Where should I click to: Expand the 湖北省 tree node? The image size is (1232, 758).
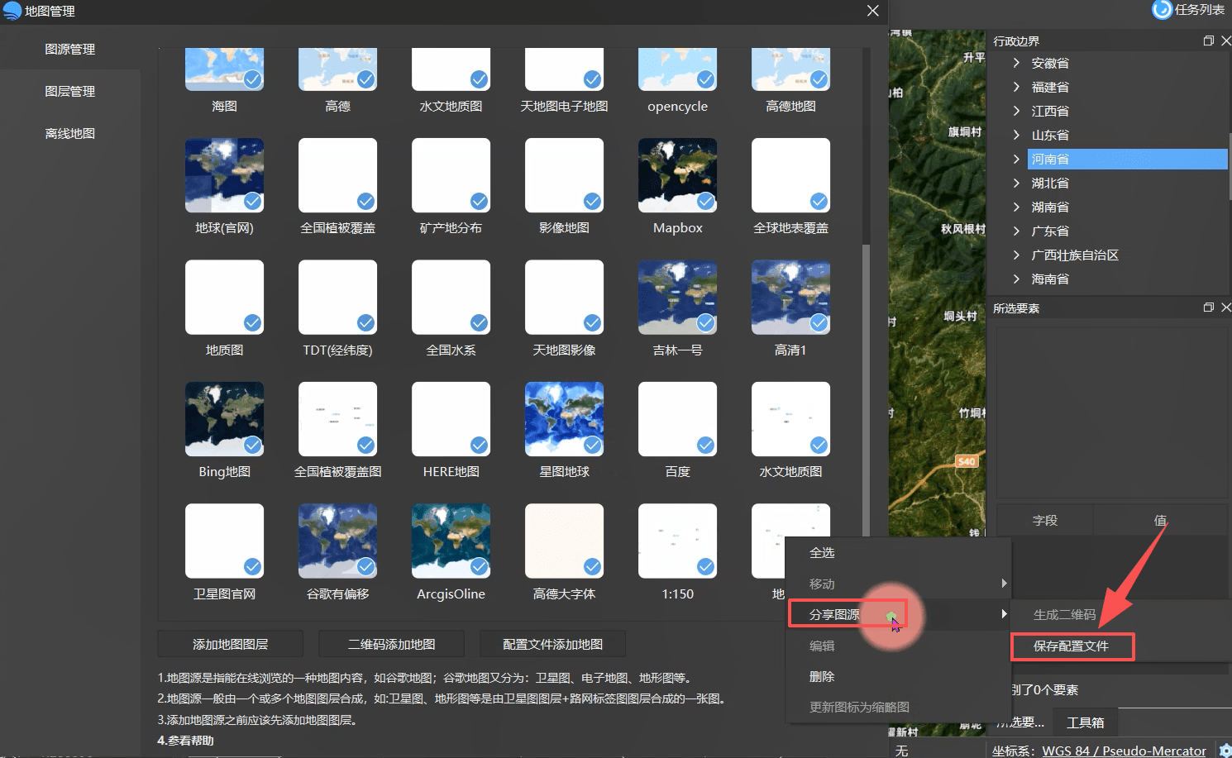pos(1016,183)
